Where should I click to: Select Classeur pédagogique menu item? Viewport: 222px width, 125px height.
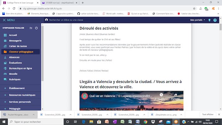pyautogui.click(x=20, y=52)
